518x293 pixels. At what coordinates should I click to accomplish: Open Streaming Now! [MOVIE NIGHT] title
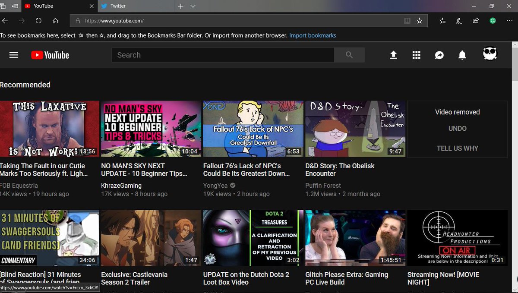click(x=443, y=278)
